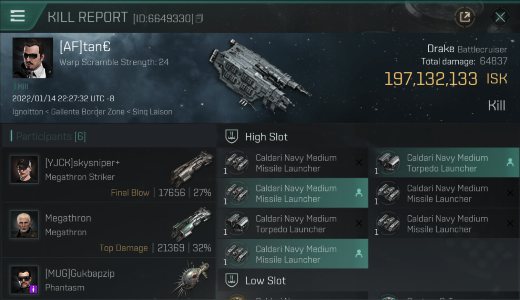The height and width of the screenshot is (300, 520).
Task: Open [AF]tan€ pilot portrait
Action: coord(33,58)
